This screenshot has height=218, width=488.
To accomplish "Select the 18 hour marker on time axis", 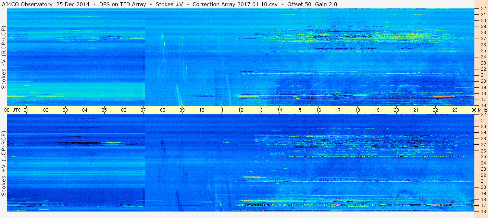I will point(357,110).
